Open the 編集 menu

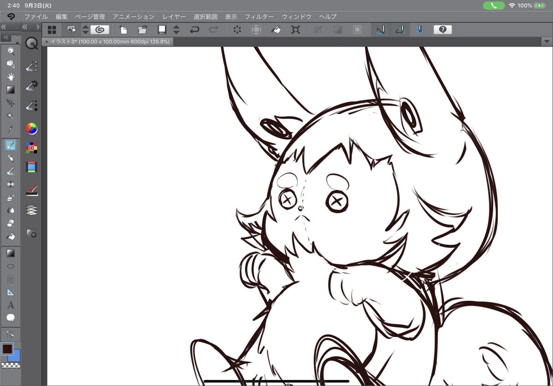click(x=61, y=17)
